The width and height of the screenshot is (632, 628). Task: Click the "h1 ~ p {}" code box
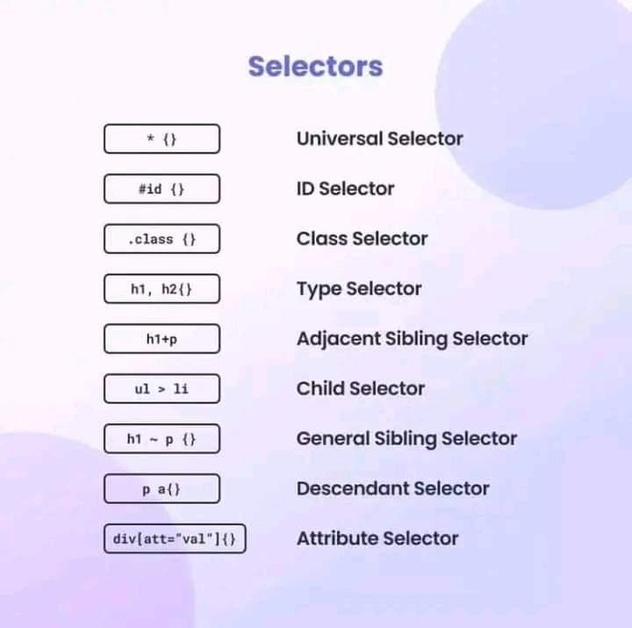162,439
